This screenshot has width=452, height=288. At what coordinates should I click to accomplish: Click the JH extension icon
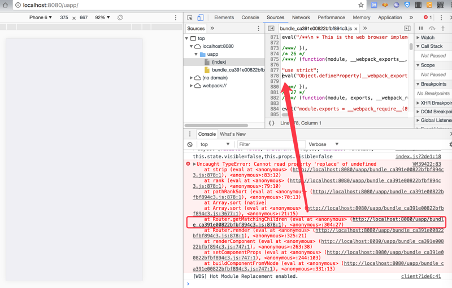pos(374,5)
